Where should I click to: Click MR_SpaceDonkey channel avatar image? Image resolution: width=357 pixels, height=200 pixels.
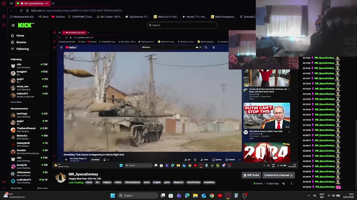click(61, 177)
